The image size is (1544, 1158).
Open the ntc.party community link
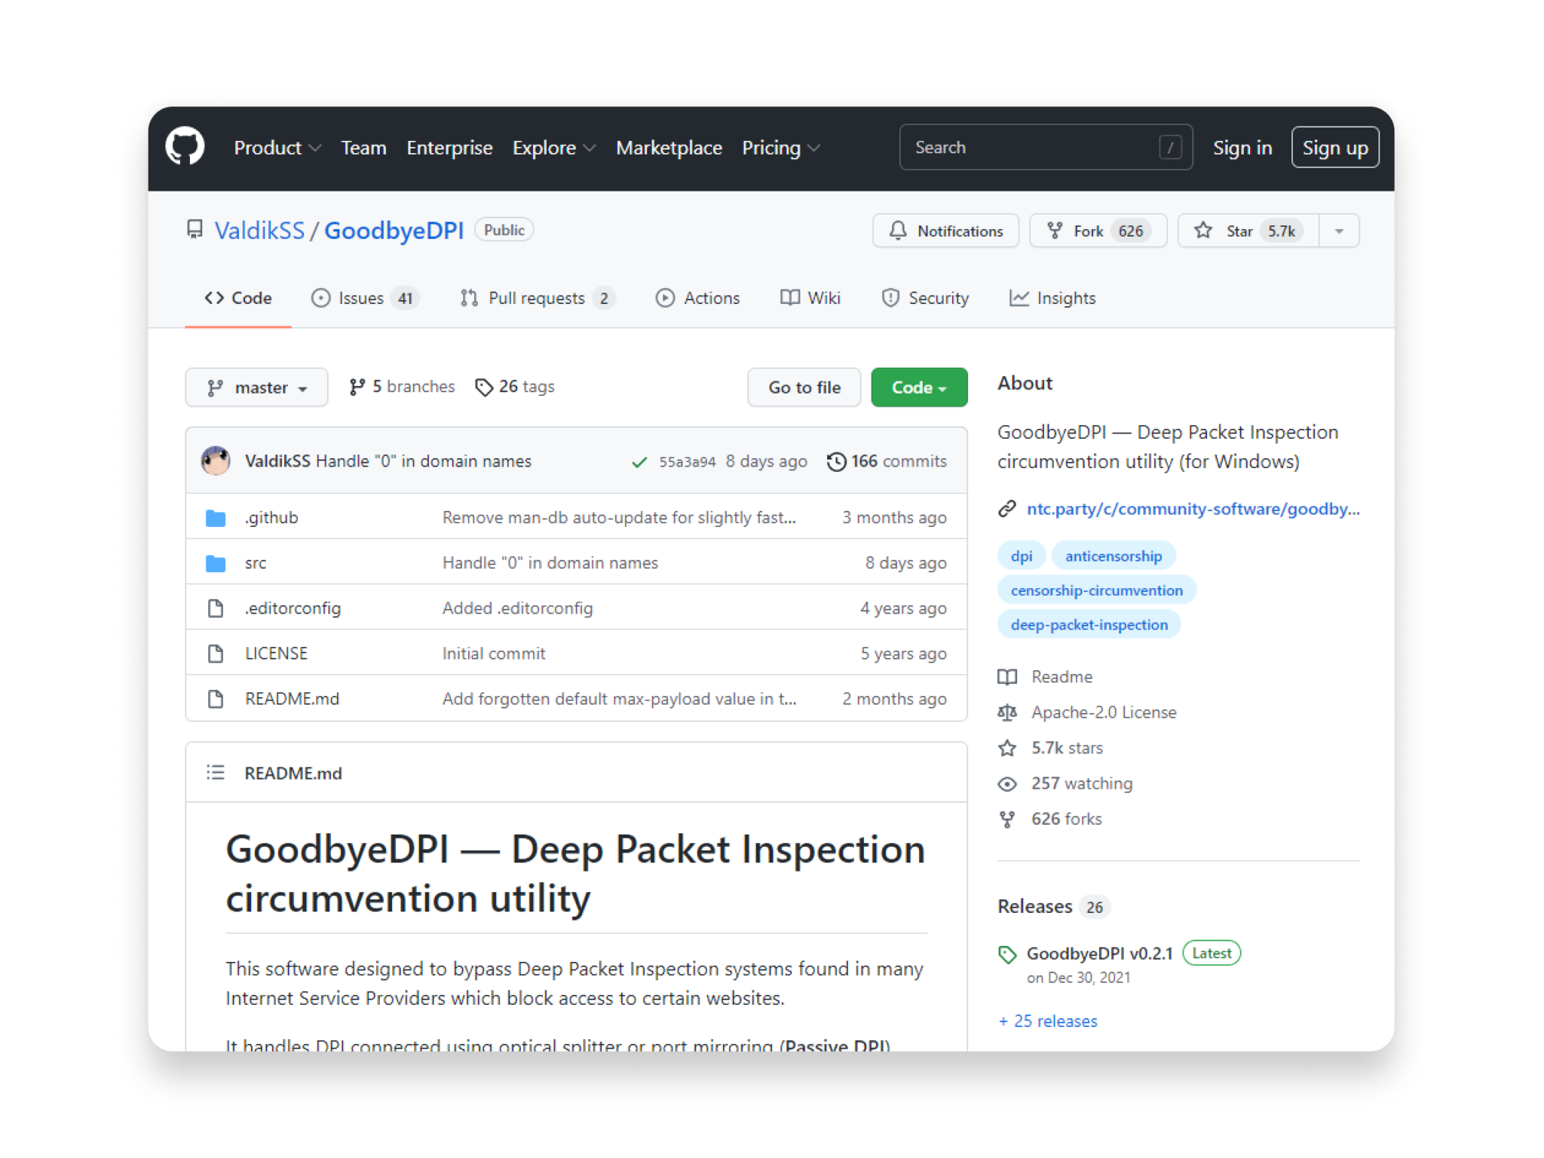click(x=1193, y=509)
